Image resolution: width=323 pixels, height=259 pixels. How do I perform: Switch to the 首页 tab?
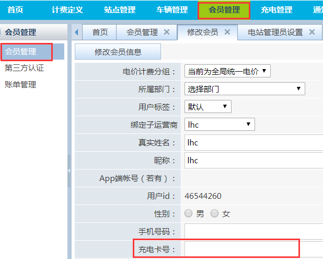(100, 32)
